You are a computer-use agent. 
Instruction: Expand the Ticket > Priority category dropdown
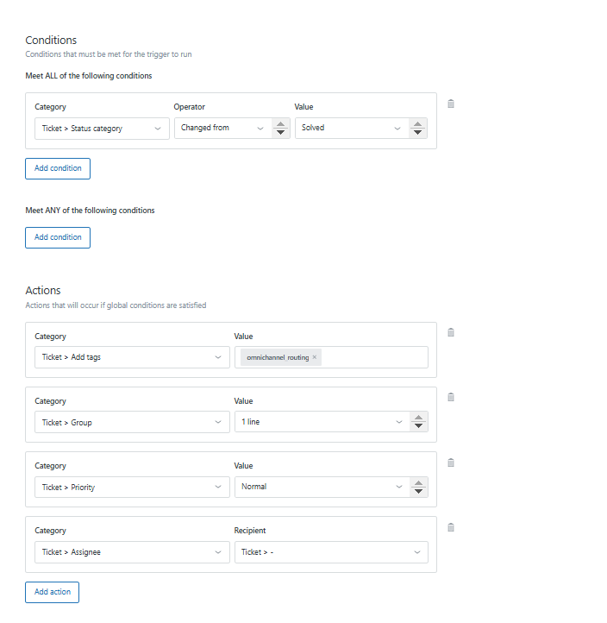[132, 487]
